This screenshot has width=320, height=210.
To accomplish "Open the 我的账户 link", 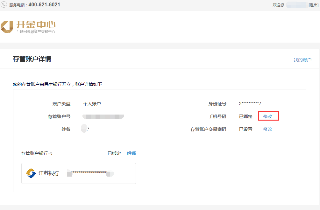I will point(302,60).
